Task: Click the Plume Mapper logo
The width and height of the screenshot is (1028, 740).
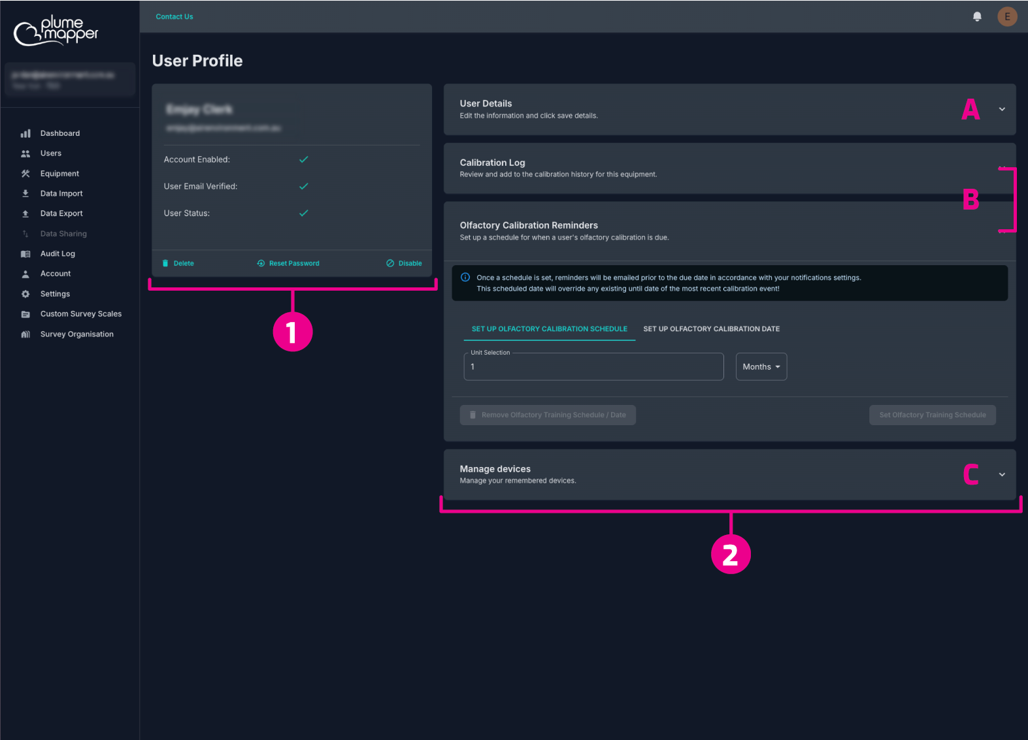Action: 56,31
